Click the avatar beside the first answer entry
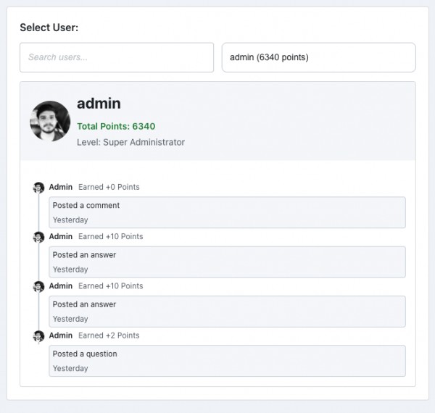This screenshot has width=435, height=413. click(x=39, y=237)
